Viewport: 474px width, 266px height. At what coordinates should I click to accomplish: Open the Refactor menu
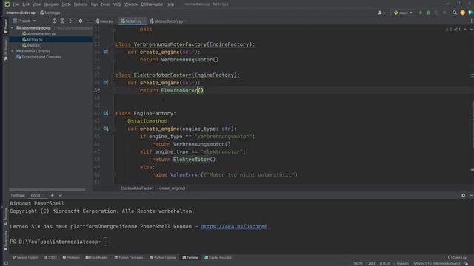81,4
